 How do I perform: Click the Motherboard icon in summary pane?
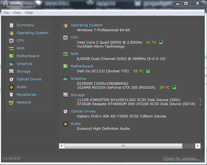(x=65, y=66)
